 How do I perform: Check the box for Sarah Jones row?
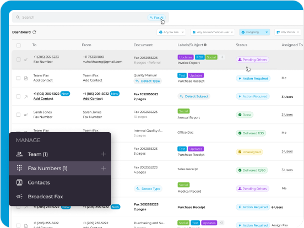pos(18,115)
